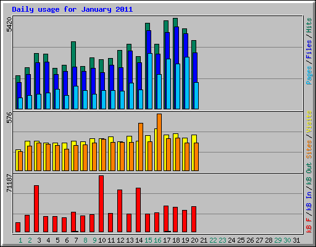316x247 pixels.
Task: Click the light blue Pages bar for day 19
Action: pyautogui.click(x=187, y=83)
